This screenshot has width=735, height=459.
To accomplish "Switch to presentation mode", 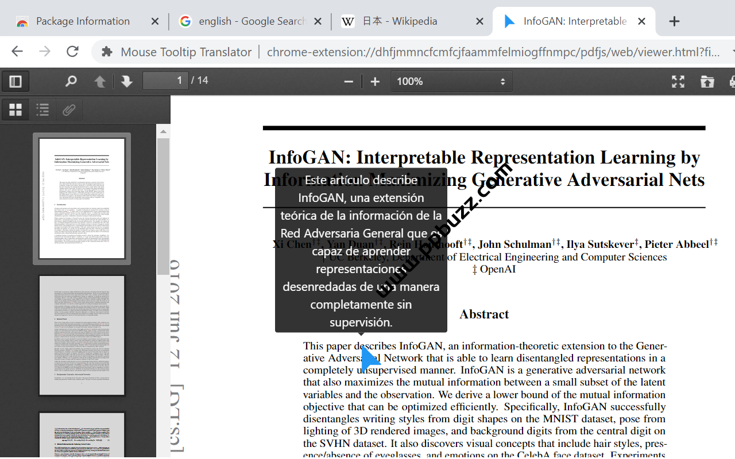I will 678,81.
